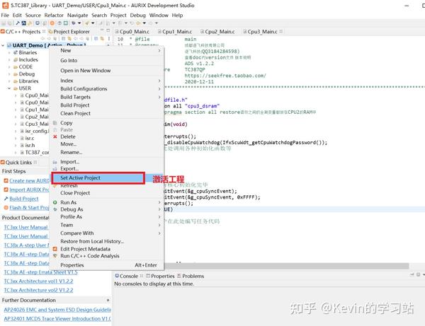Click the Quick Links panel icon
425x326 pixels.
3,163
